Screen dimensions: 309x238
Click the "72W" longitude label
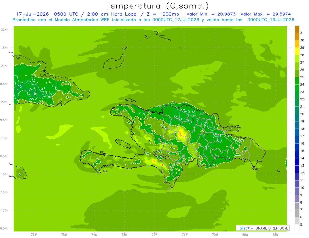(154, 235)
